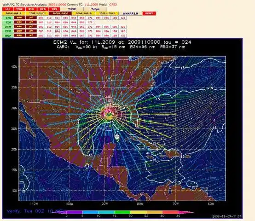
Task: Show ECM forecast tau 072
Action: point(90,31)
